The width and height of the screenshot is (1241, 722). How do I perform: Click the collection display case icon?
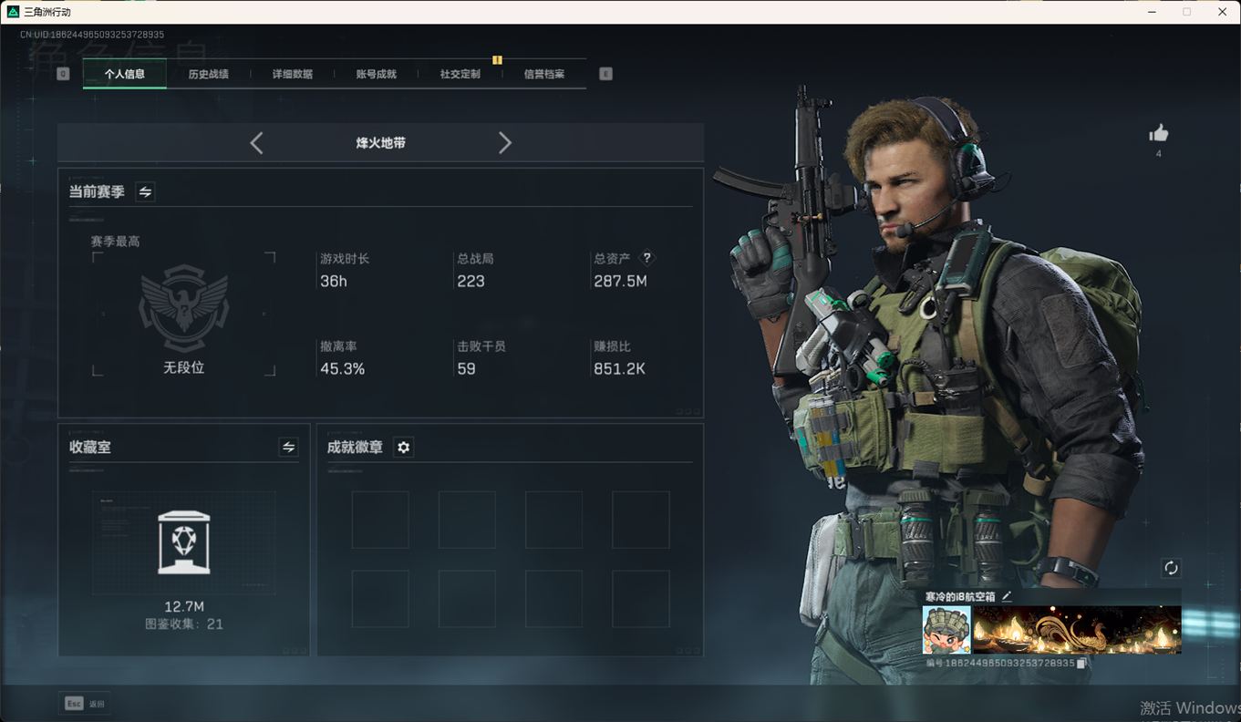click(x=184, y=541)
